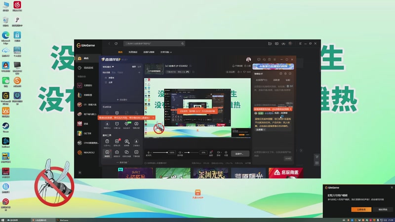
Task: Click the shield interactive tool icon
Action: [117, 113]
